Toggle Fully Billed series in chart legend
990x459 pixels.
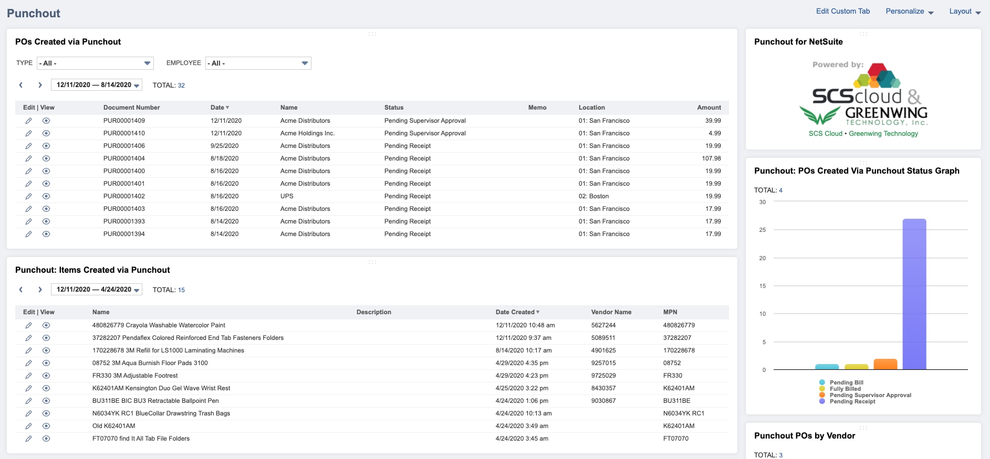click(845, 389)
